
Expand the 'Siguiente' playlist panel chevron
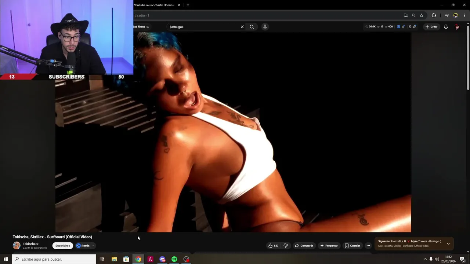coord(448,243)
